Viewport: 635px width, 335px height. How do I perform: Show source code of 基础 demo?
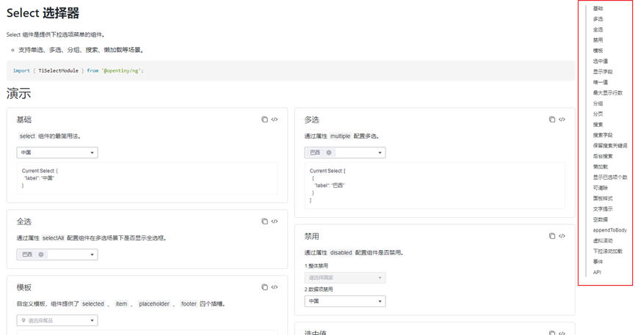[275, 119]
